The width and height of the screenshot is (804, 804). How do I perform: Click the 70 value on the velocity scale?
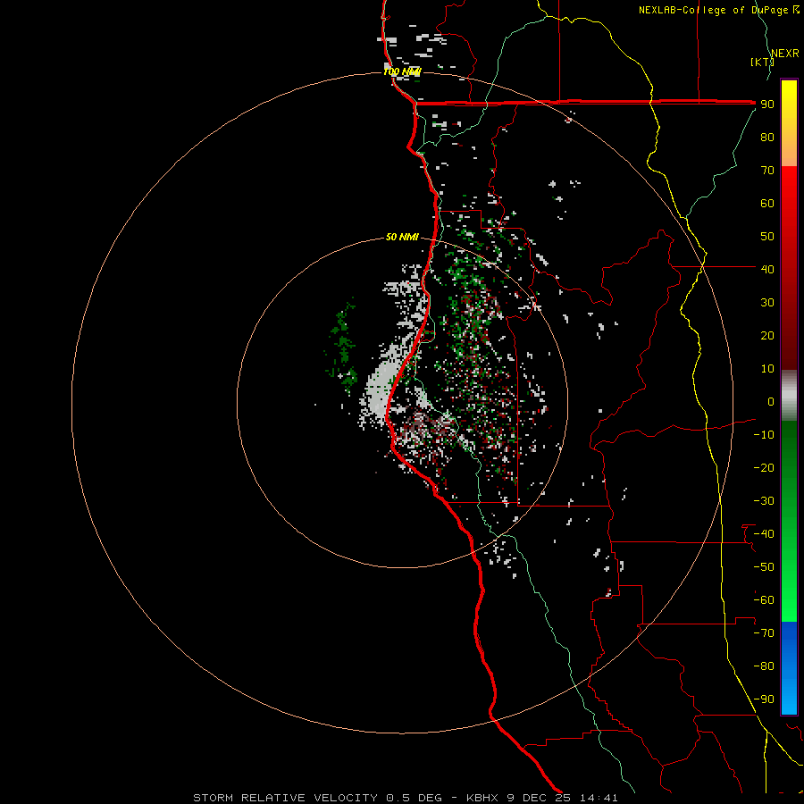(767, 171)
